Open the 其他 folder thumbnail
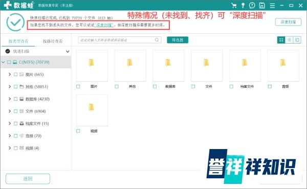The image size is (307, 189). click(x=130, y=66)
